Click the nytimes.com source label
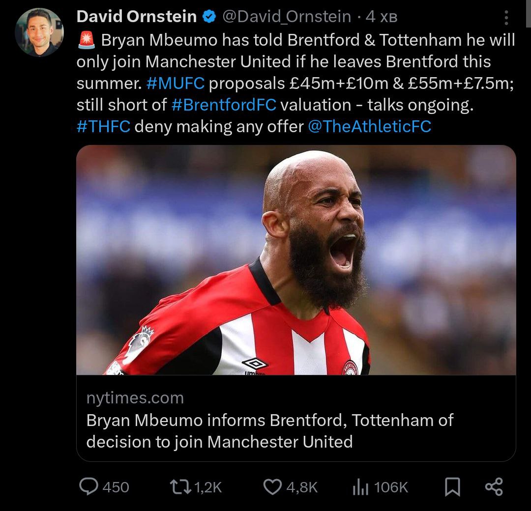 click(x=135, y=397)
